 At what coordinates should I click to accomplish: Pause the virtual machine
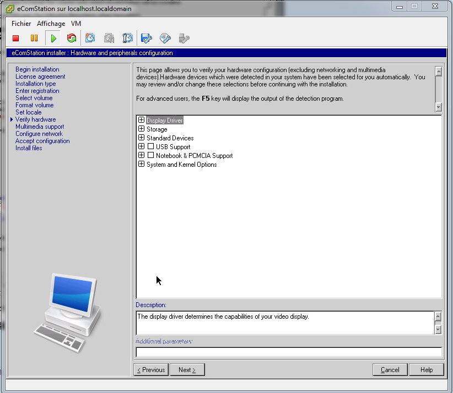[x=34, y=38]
